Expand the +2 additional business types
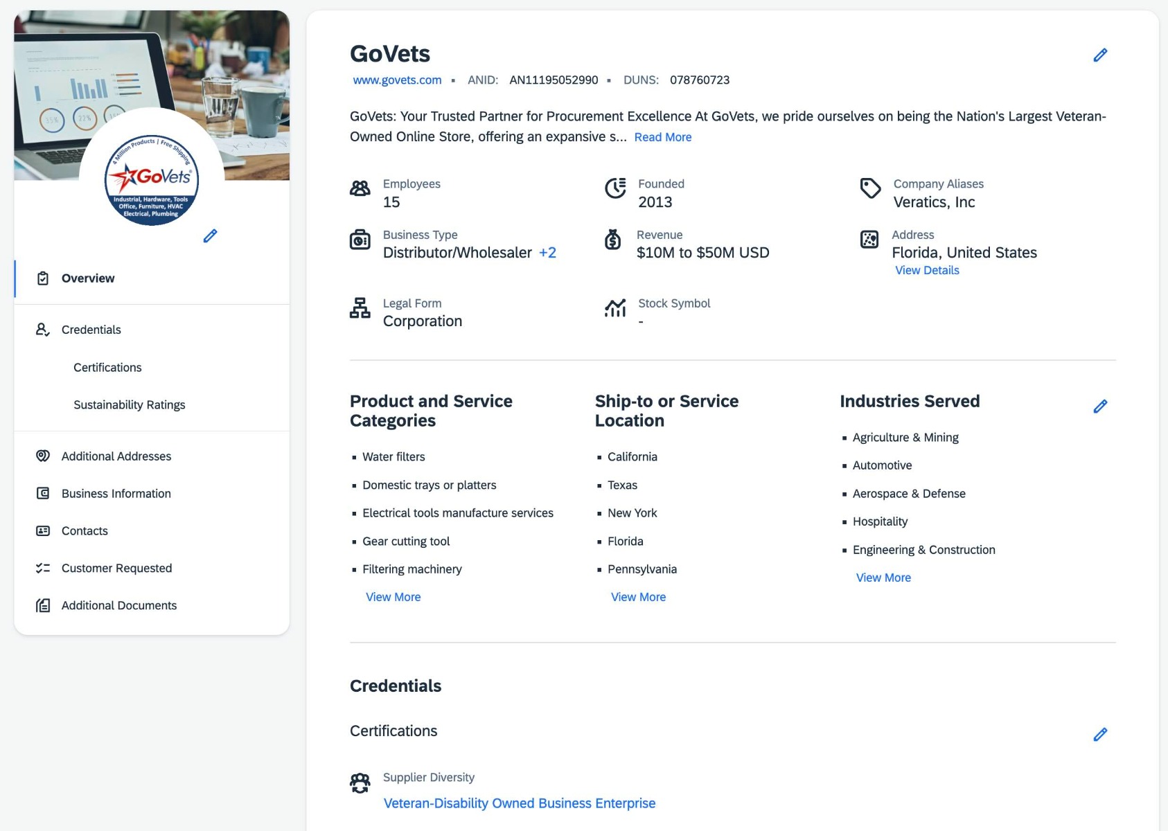This screenshot has height=831, width=1168. [547, 253]
